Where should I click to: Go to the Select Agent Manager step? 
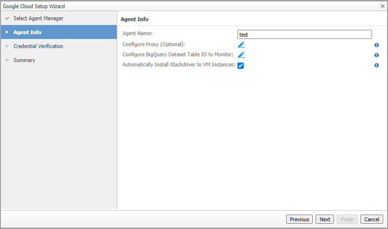pos(38,18)
